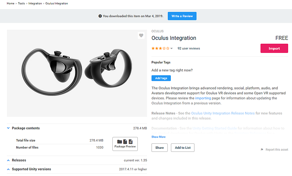Open the Tools breadcrumb link
Image resolution: width=292 pixels, height=176 pixels.
coord(22,3)
